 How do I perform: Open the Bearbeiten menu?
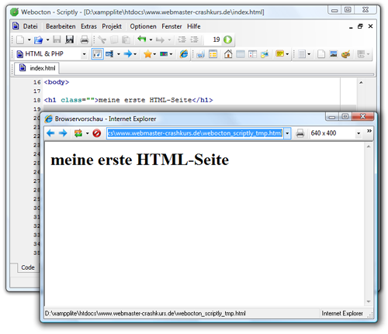61,26
